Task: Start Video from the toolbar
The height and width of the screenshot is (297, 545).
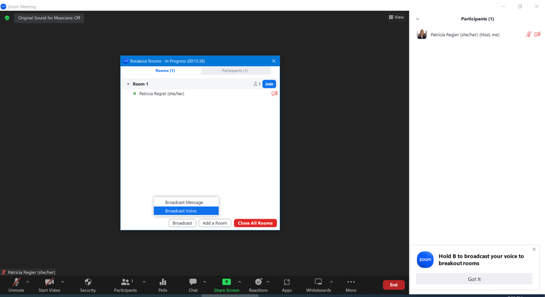Action: 49,285
